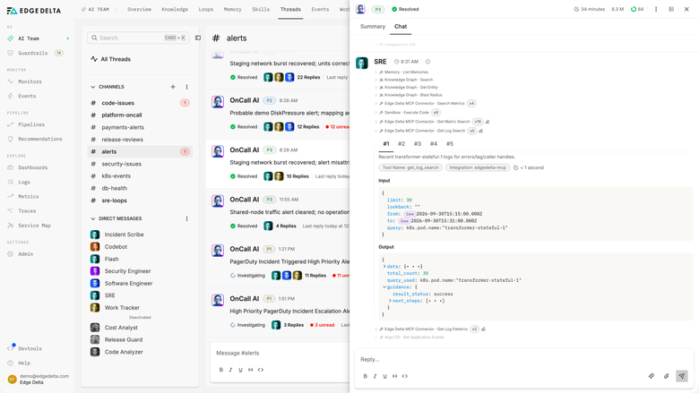Toggle underline in Message #alerts editor
Screen dimensions: 699x393
pyautogui.click(x=240, y=370)
